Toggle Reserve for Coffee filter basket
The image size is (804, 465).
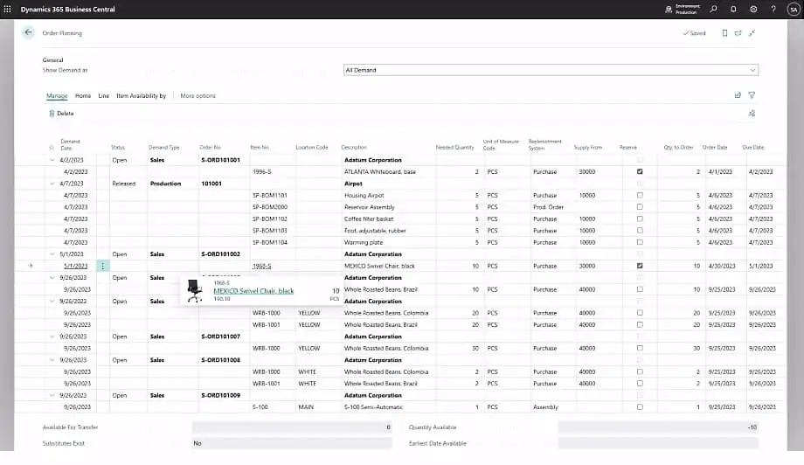coord(640,219)
